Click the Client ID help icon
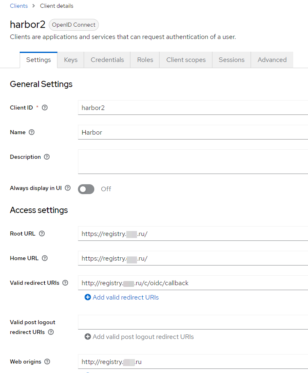The width and height of the screenshot is (308, 373). pyautogui.click(x=45, y=108)
